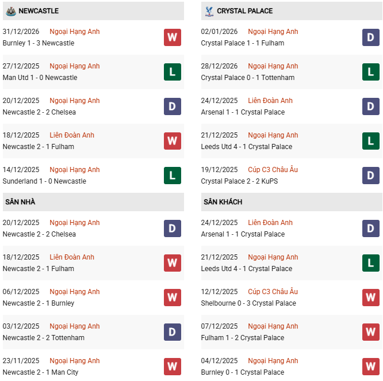Click the NEWCASTLE team name heading
Image resolution: width=383 pixels, height=381 pixels.
point(39,11)
